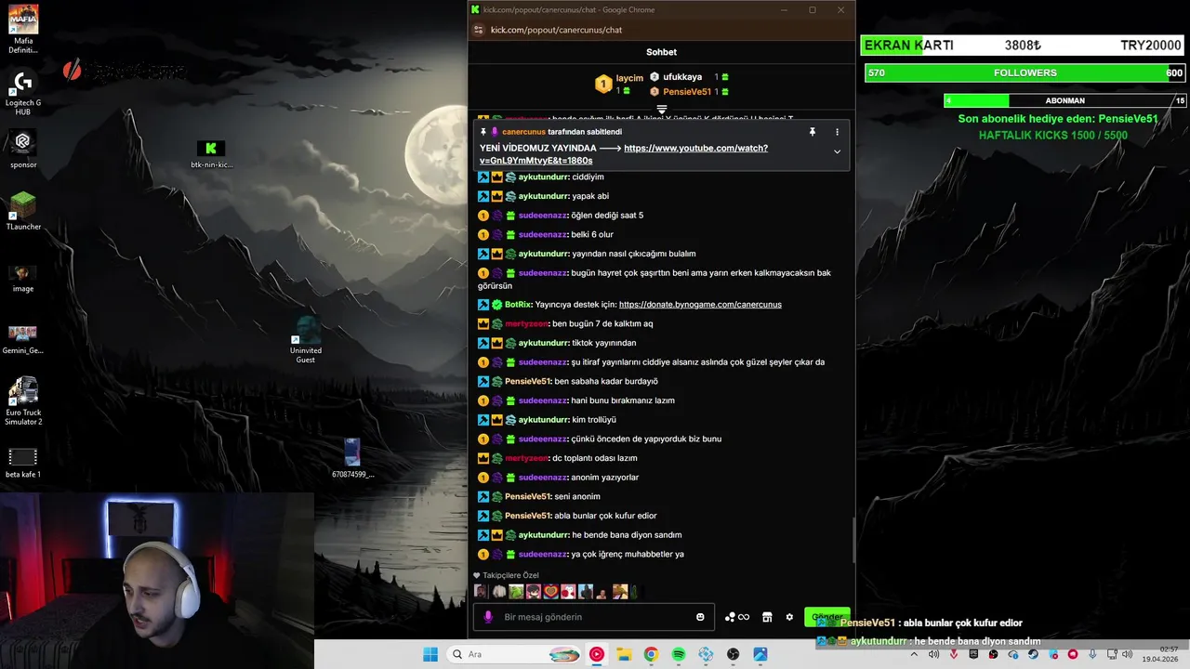The image size is (1190, 669).
Task: Click PensieVe51 on the 'seni anonim' message
Action: (x=528, y=497)
